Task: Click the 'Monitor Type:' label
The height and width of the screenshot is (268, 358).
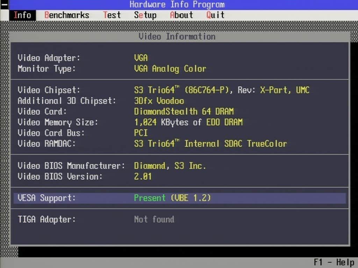Action: tap(46, 69)
